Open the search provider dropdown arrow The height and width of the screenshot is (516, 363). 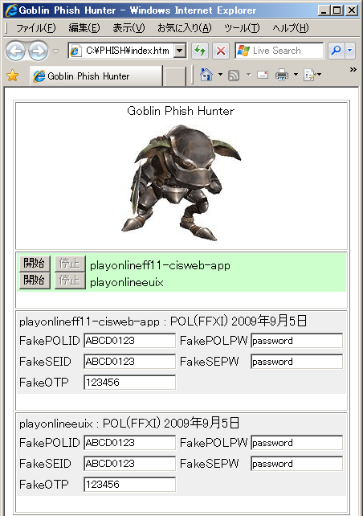coord(350,51)
